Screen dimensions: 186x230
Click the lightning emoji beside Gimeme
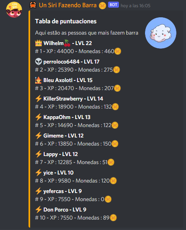coord(39,136)
